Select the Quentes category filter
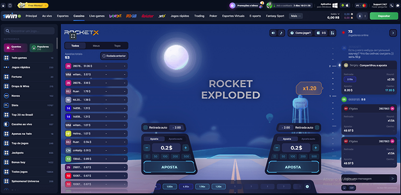Image resolution: width=401 pixels, height=195 pixels. (x=16, y=47)
